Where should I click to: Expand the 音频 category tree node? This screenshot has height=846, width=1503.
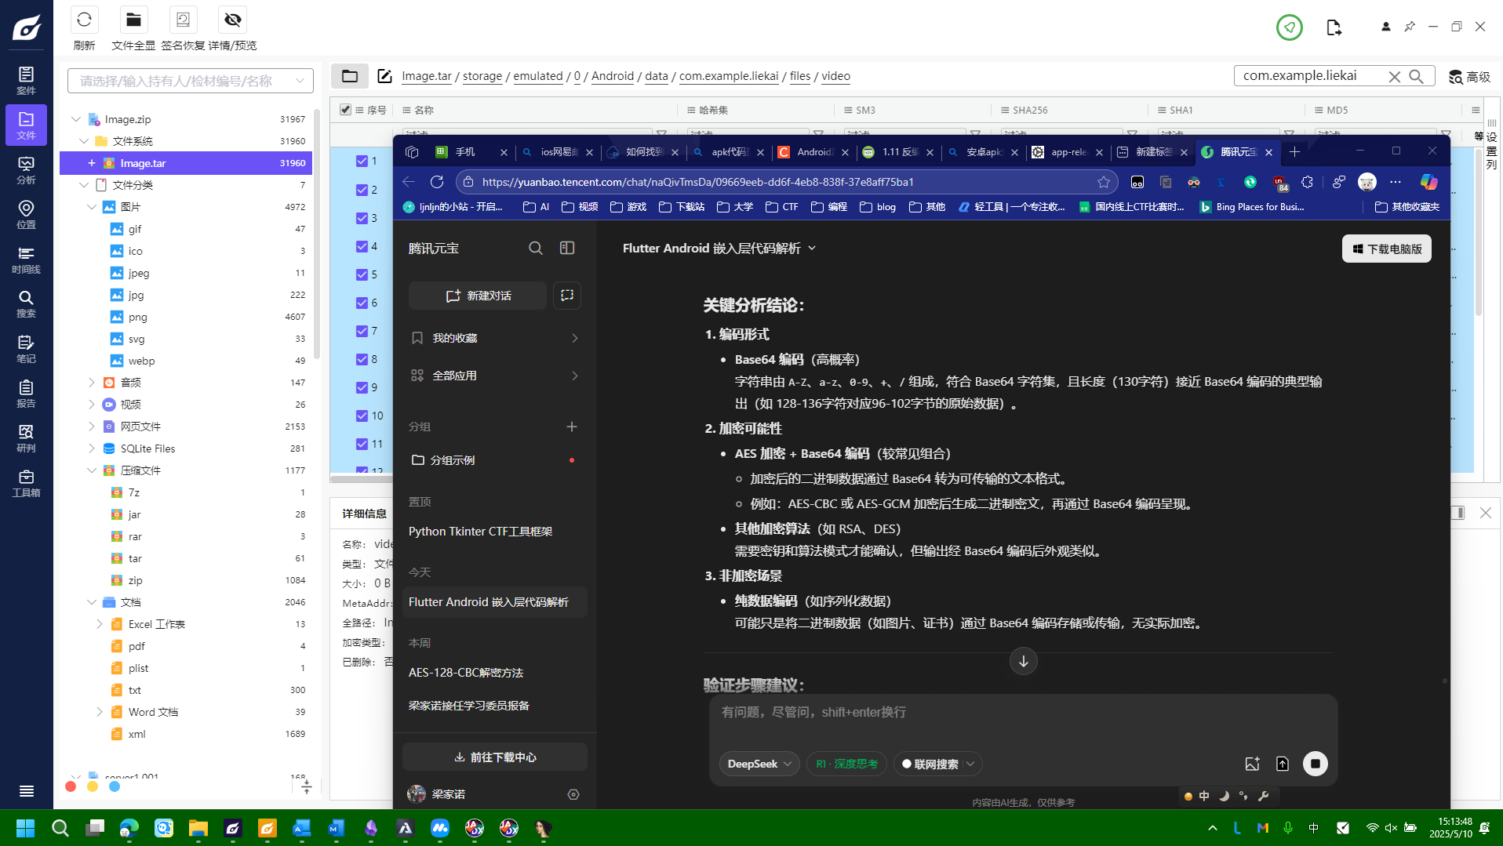92,383
